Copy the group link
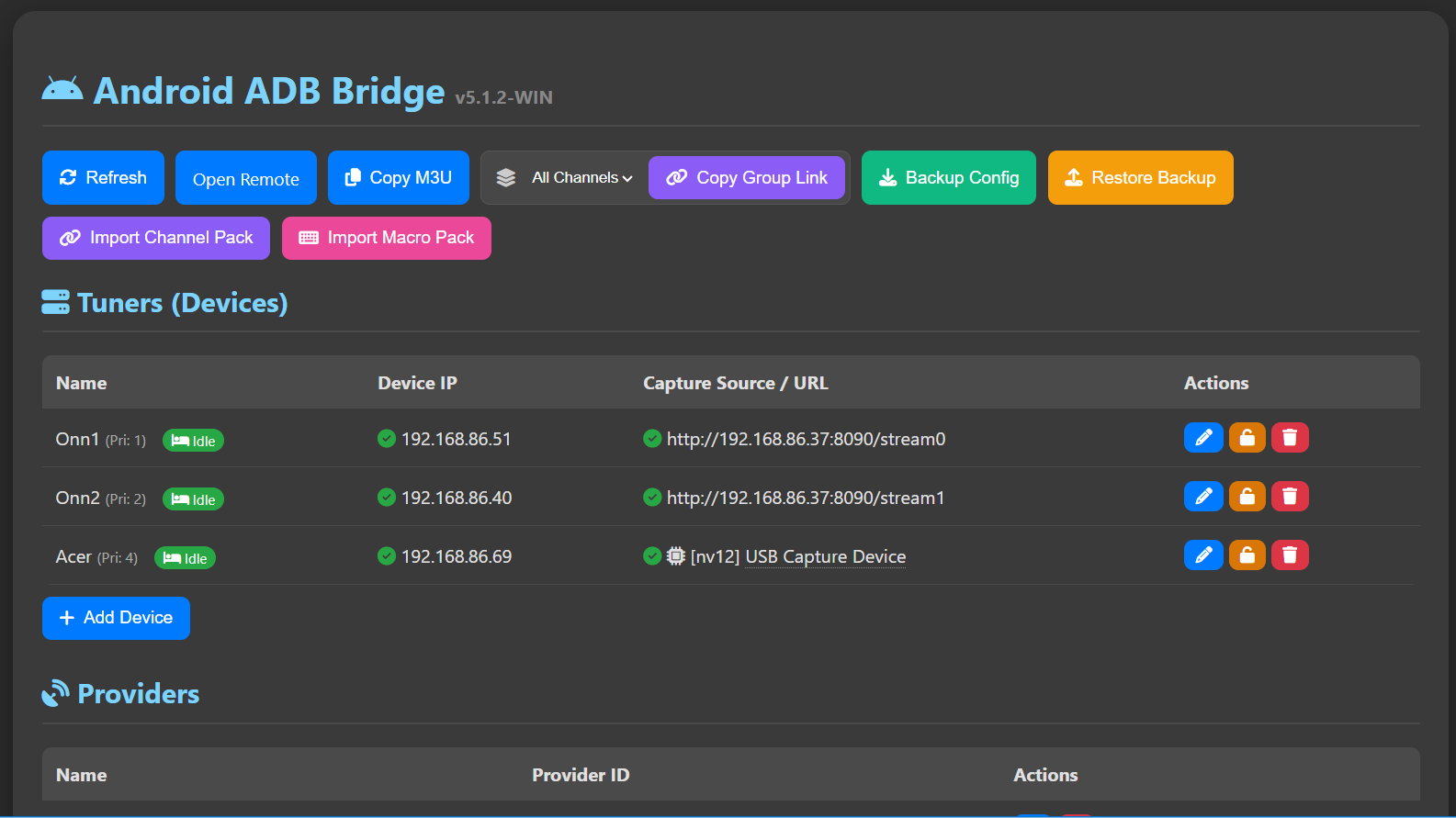This screenshot has height=818, width=1456. tap(747, 178)
